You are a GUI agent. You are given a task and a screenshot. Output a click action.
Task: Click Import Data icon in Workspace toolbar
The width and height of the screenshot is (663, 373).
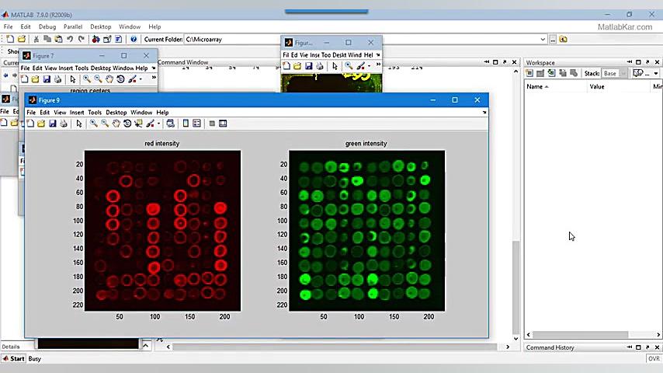tap(551, 73)
